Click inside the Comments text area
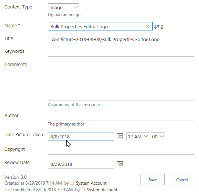 pos(121,81)
